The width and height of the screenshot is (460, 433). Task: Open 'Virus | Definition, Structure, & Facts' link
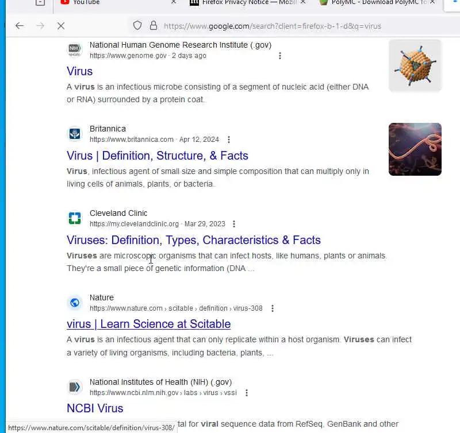[157, 156]
